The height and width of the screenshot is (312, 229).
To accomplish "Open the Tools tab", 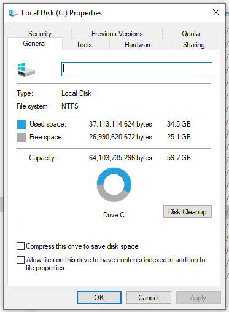I will [84, 45].
